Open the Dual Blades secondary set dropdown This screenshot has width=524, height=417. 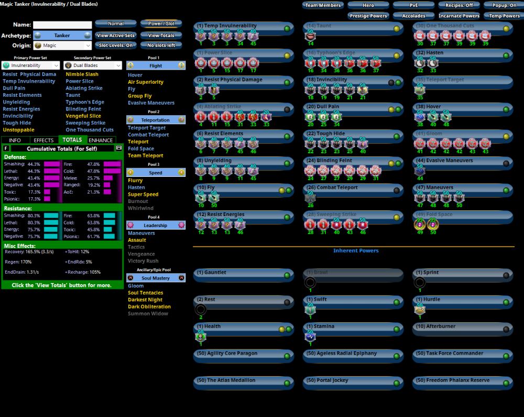click(93, 65)
